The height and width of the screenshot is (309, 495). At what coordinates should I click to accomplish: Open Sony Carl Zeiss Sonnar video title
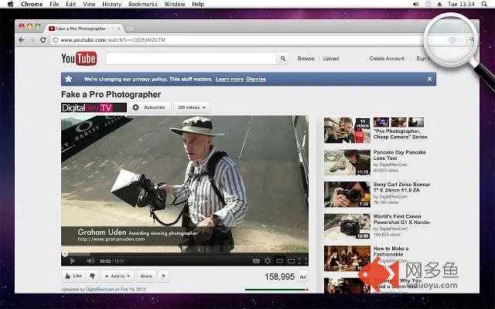401,187
